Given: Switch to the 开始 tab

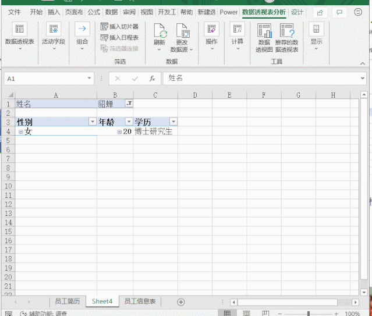Looking at the screenshot, I should pos(36,12).
